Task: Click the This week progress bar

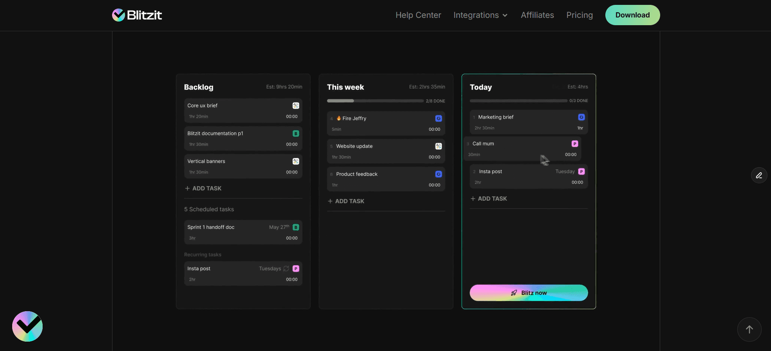Action: pos(375,101)
